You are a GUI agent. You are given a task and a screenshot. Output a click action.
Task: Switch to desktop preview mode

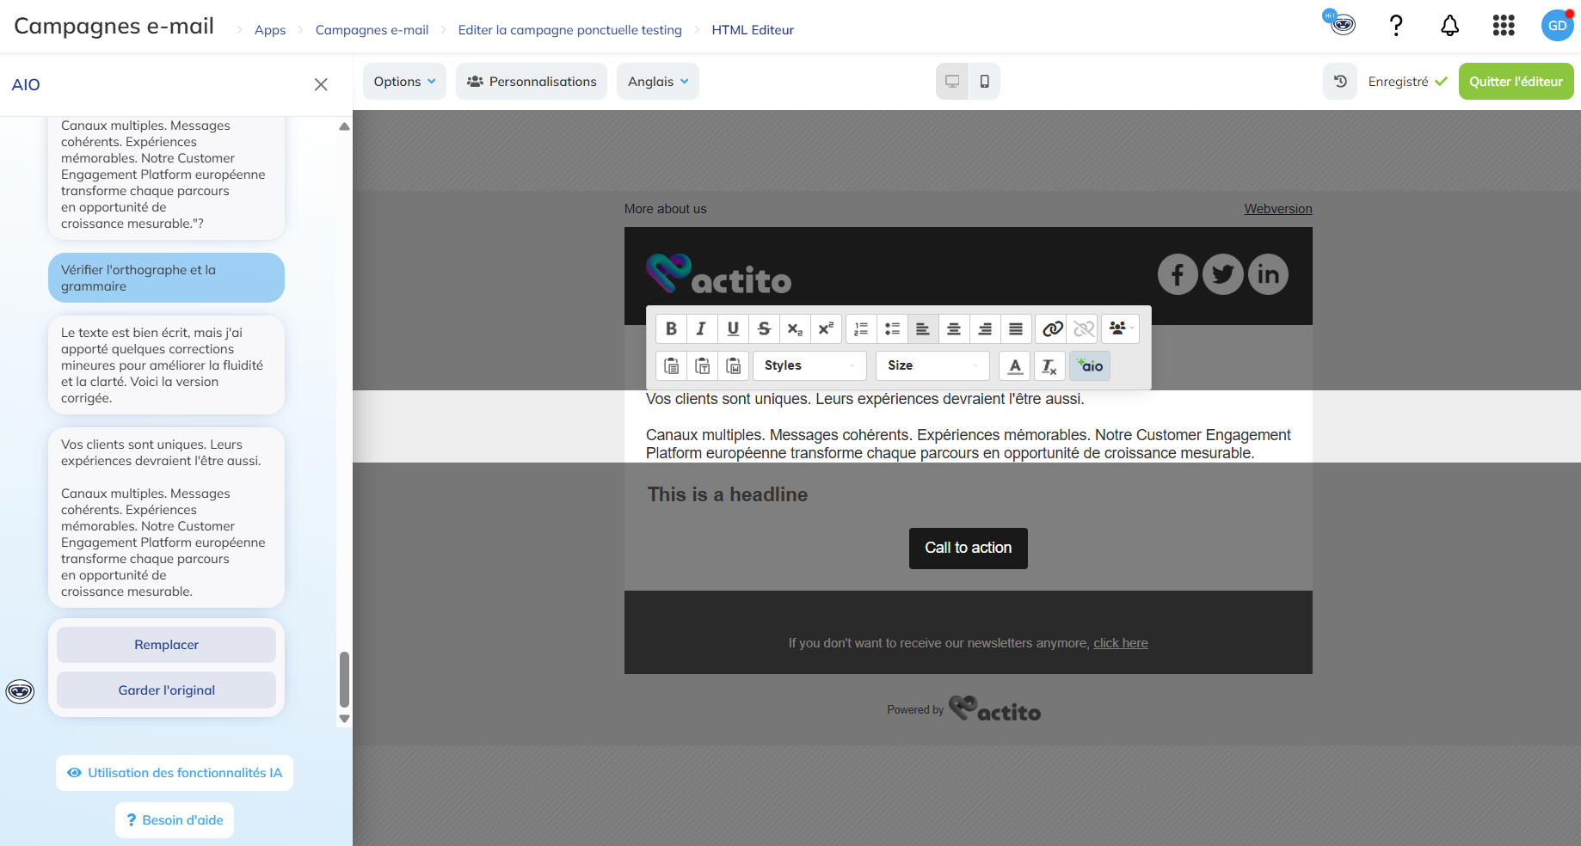(x=952, y=82)
